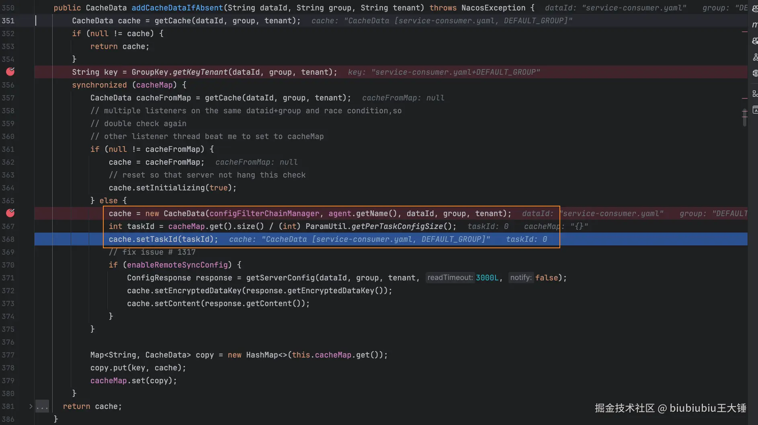Click configFilterChainManager argument
Viewport: 758px width, 425px height.
264,213
